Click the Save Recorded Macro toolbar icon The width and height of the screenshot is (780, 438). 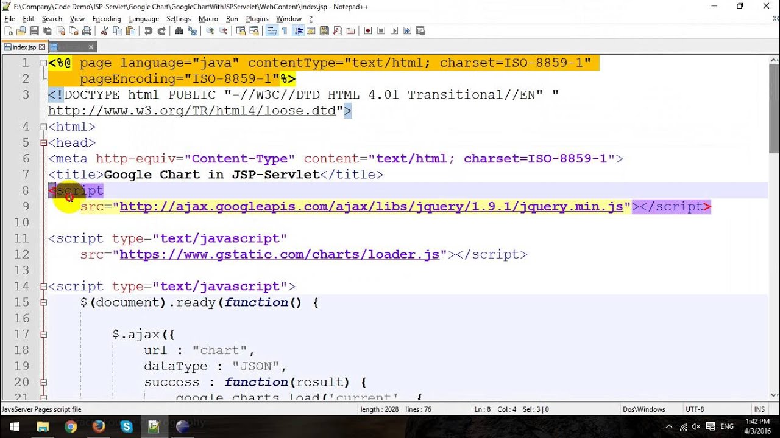point(420,31)
